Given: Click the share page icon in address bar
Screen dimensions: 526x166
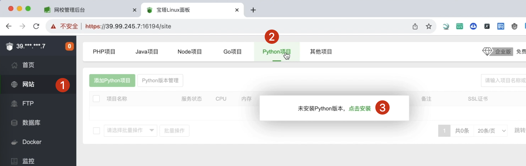Looking at the screenshot, I should (415, 26).
